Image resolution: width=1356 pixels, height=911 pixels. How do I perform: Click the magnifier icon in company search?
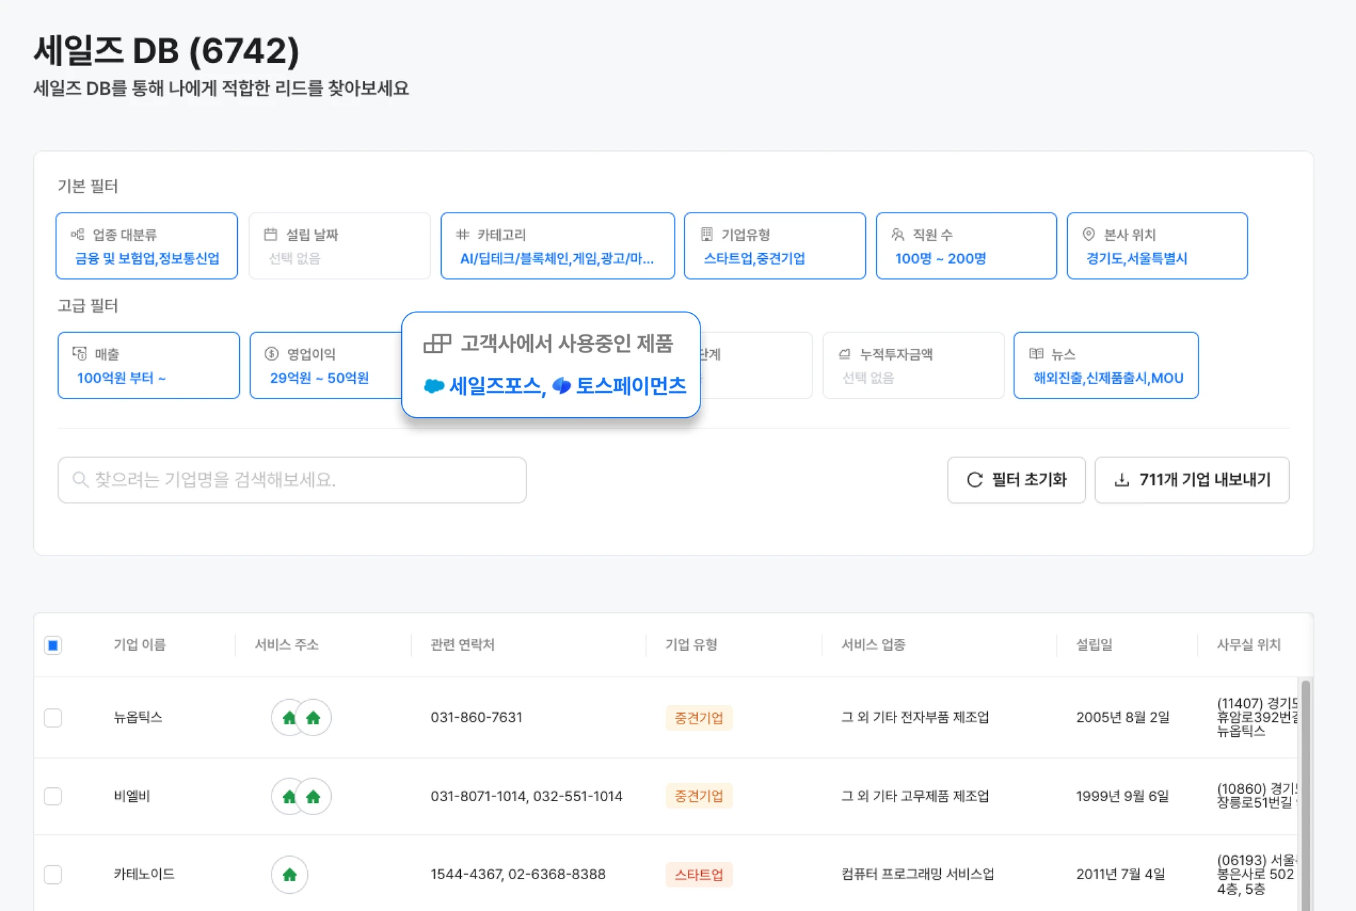(x=80, y=480)
